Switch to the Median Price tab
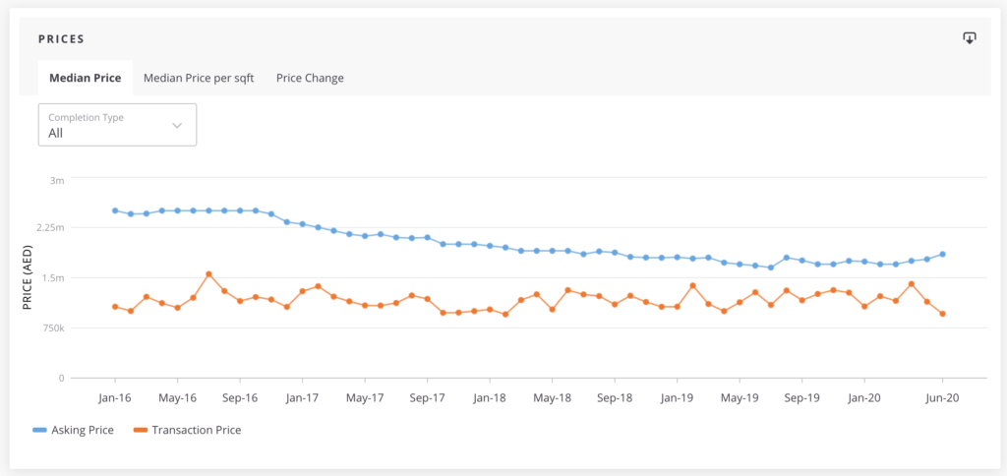1007x476 pixels. point(86,78)
